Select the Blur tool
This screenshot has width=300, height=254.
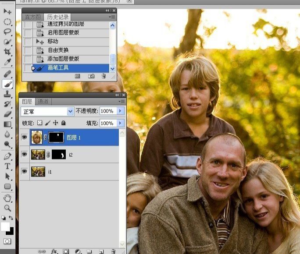click(x=7, y=134)
